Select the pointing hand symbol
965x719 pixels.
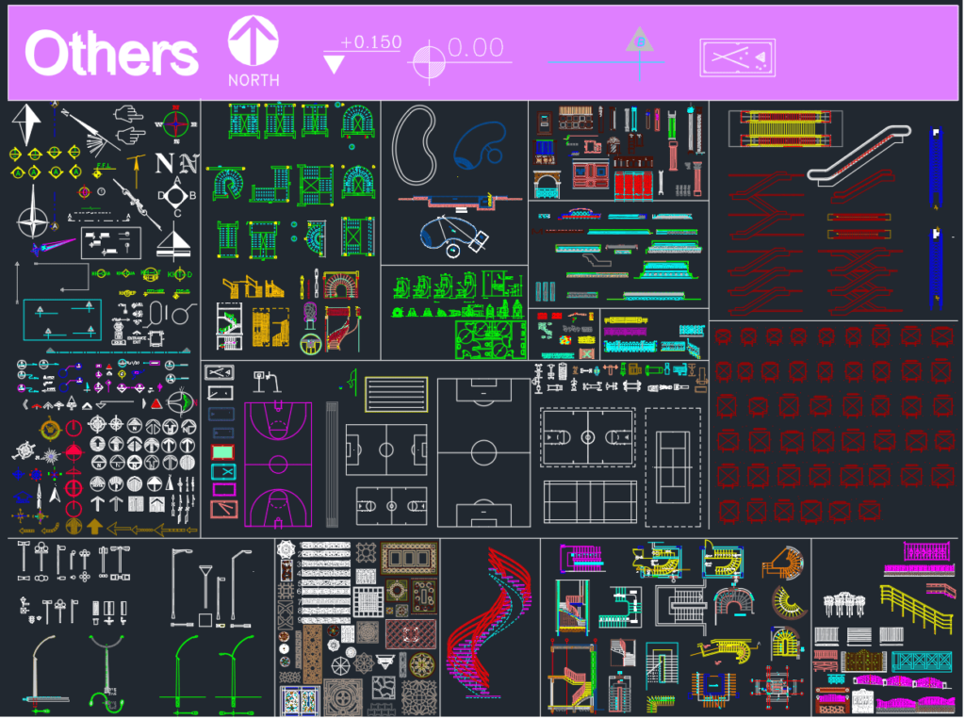128,115
